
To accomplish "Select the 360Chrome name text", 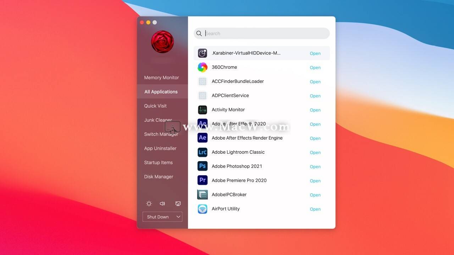I will 225,67.
